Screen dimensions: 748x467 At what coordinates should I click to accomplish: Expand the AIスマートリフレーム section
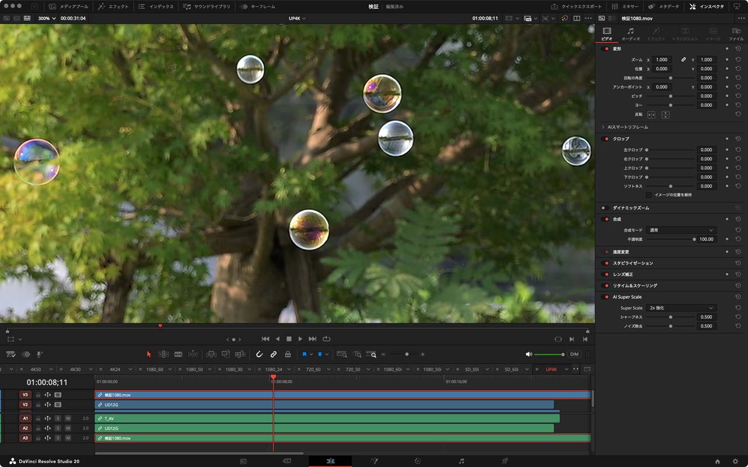603,127
